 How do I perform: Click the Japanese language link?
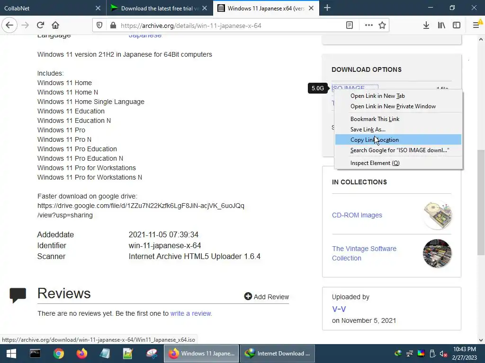(x=145, y=35)
